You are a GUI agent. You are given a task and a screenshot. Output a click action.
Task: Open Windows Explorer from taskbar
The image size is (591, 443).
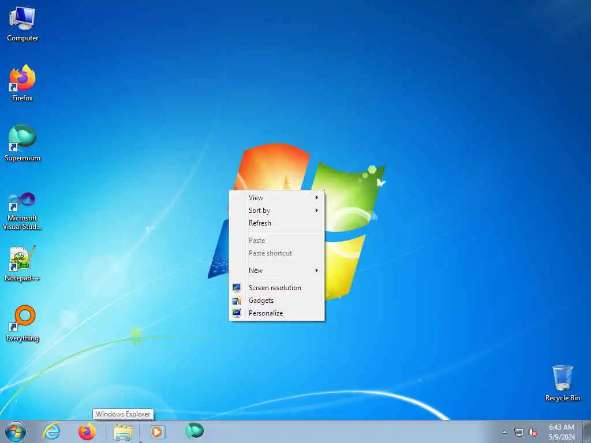click(x=123, y=432)
